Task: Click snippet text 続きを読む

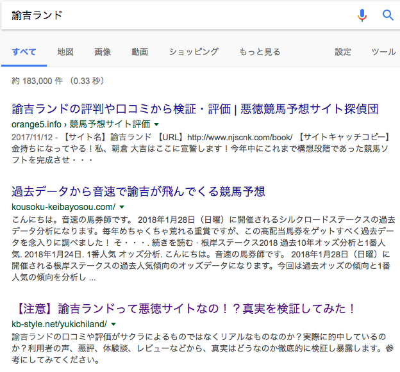Action: point(172,243)
